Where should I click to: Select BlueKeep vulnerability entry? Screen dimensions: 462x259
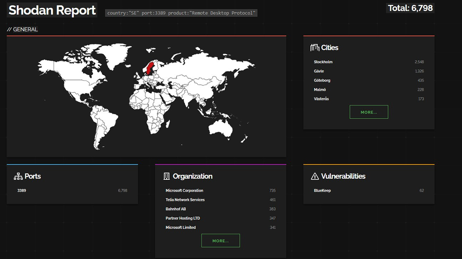pos(322,190)
